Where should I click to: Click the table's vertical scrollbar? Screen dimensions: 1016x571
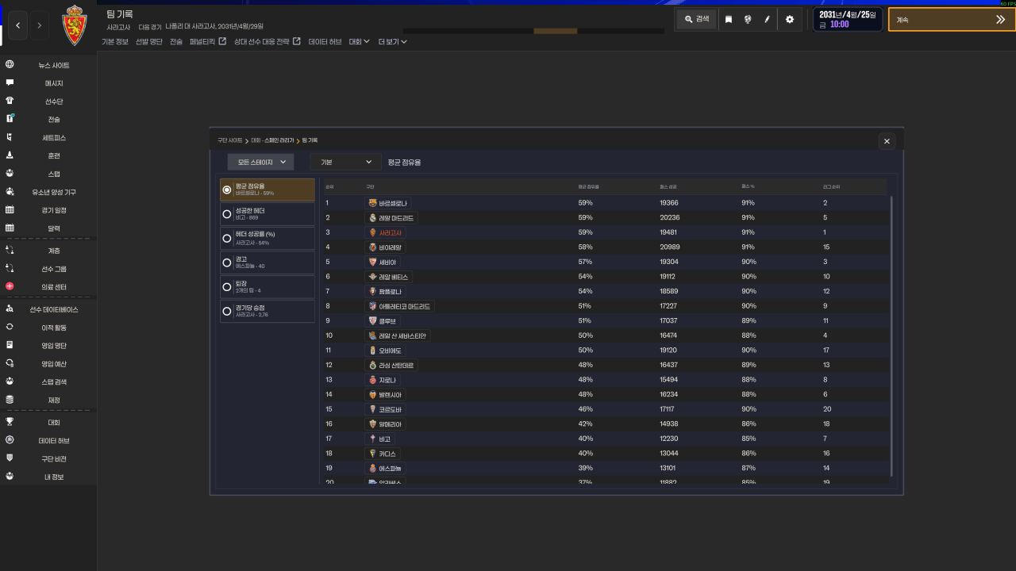[891, 336]
